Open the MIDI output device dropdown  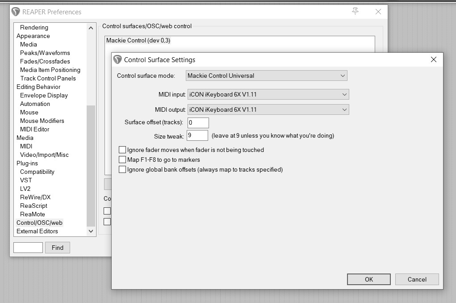(x=268, y=110)
